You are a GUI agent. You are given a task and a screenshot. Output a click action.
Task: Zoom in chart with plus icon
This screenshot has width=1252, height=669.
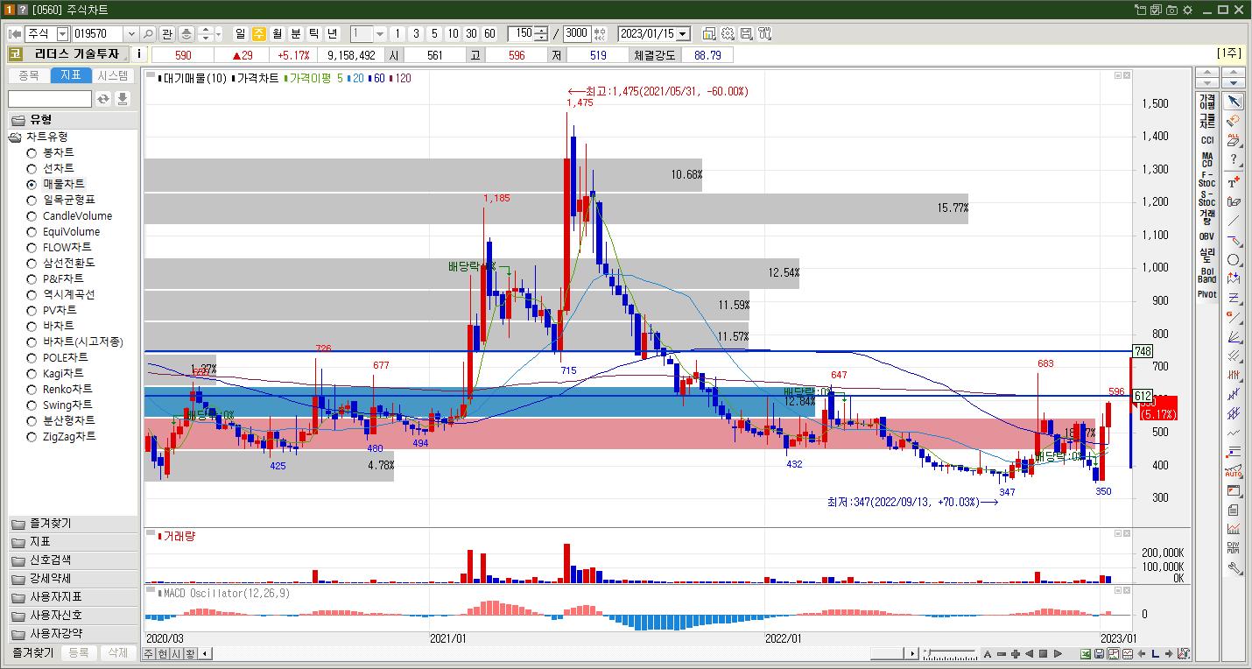(1016, 653)
